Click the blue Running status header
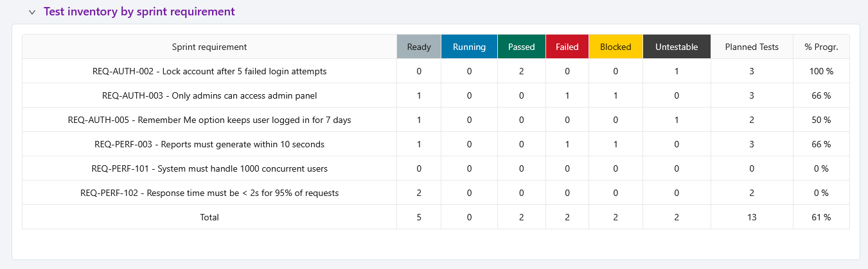Image resolution: width=868 pixels, height=269 pixels. pos(469,47)
